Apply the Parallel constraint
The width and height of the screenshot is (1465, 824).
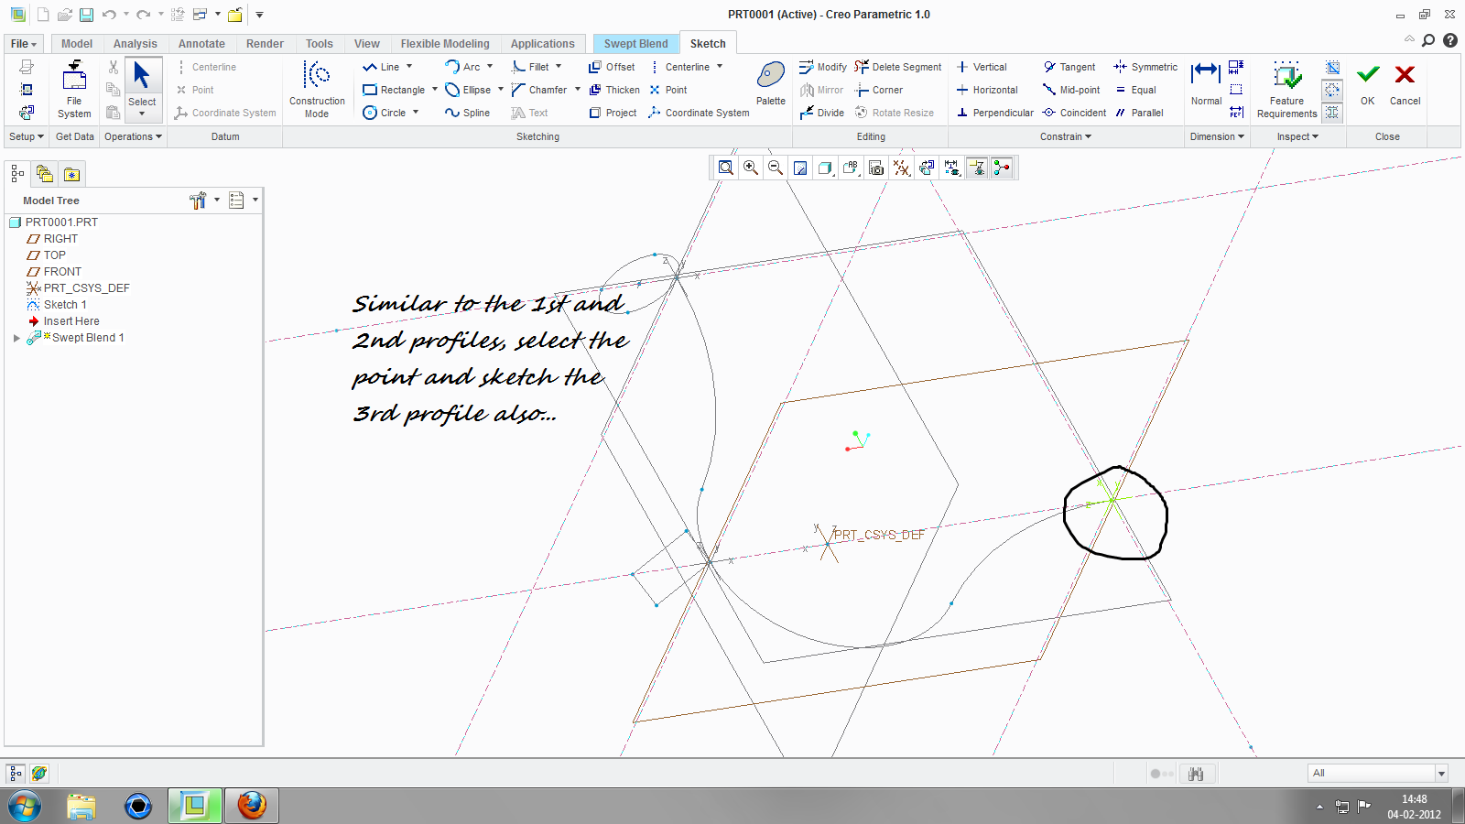(x=1139, y=113)
